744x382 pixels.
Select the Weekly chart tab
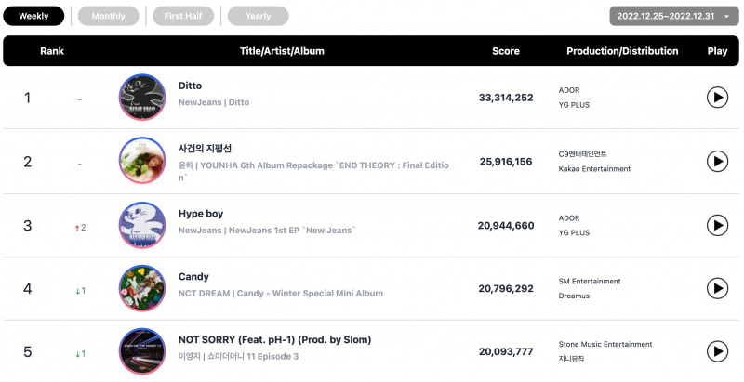[x=33, y=16]
